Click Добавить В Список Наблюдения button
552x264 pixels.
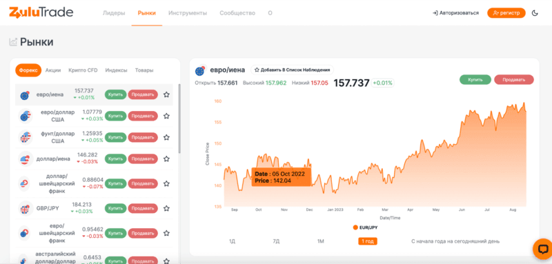[x=292, y=70]
